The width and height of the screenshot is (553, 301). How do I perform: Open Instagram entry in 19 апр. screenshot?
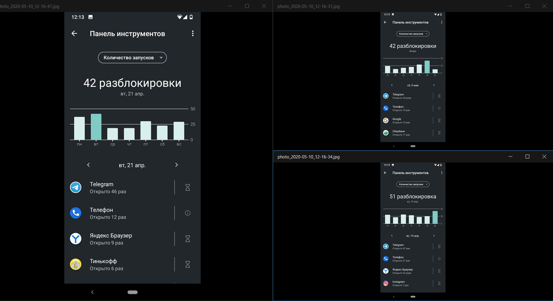point(406,283)
